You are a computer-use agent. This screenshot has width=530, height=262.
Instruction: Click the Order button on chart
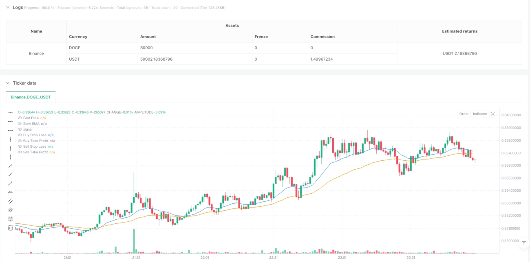tap(464, 114)
